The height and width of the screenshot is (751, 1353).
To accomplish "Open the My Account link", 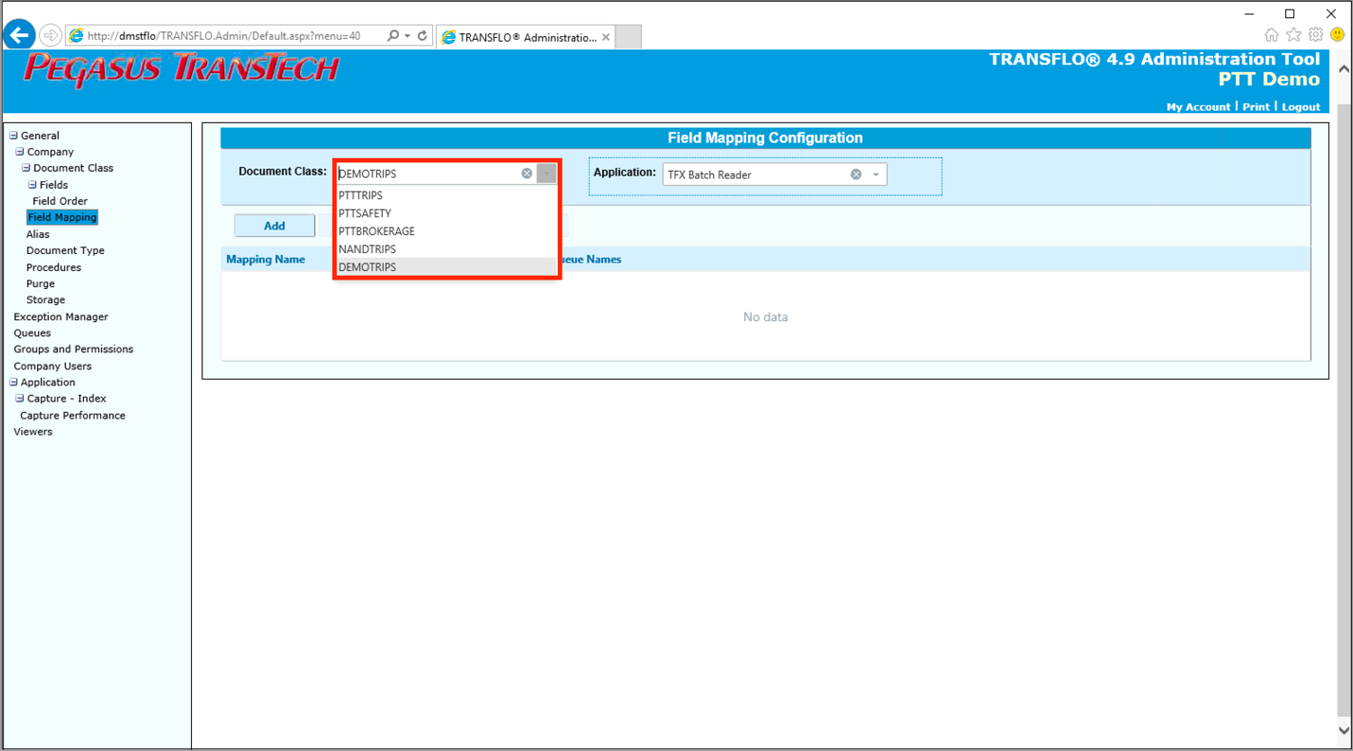I will pos(1198,107).
